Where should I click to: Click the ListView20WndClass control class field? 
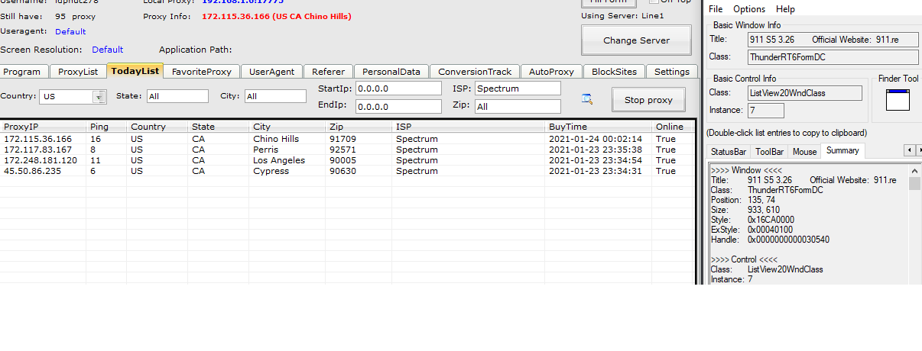click(x=805, y=93)
